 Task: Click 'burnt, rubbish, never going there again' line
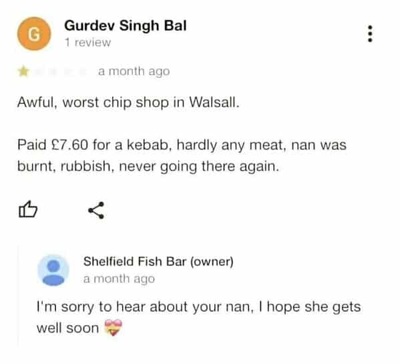tap(148, 167)
